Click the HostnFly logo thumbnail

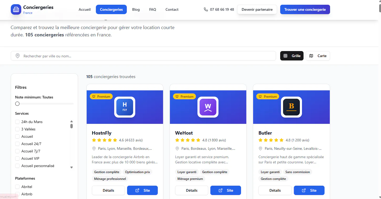[125, 107]
